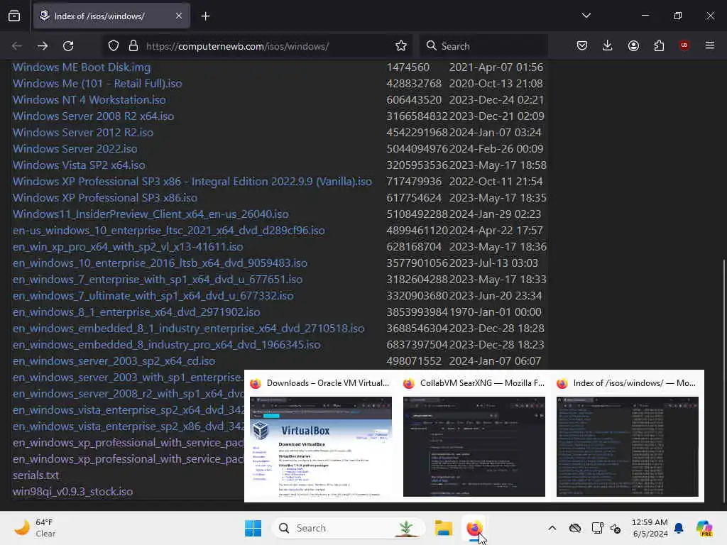Image resolution: width=727 pixels, height=545 pixels.
Task: Open en_win_xp_pro_x64_with_sp2 iso link
Action: pyautogui.click(x=128, y=246)
